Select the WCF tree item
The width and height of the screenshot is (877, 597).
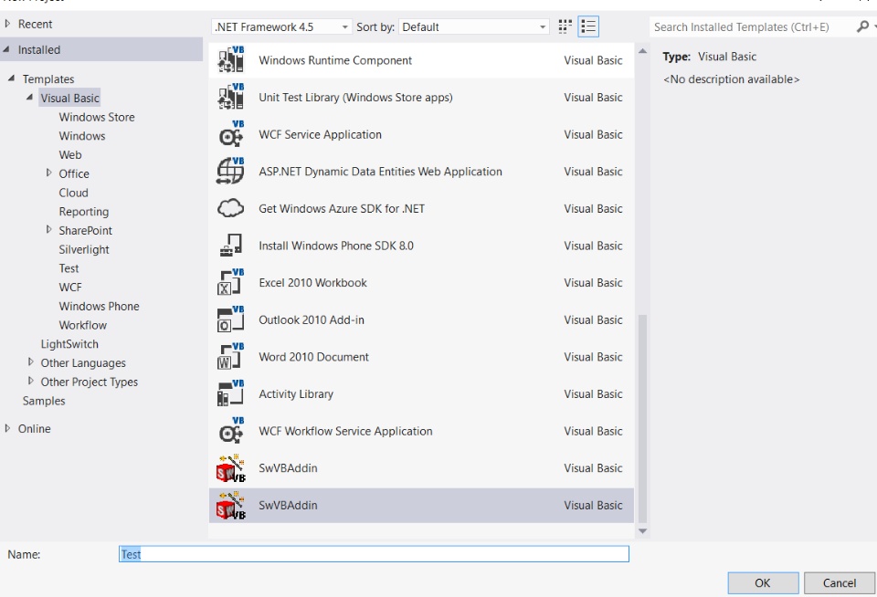click(x=70, y=288)
